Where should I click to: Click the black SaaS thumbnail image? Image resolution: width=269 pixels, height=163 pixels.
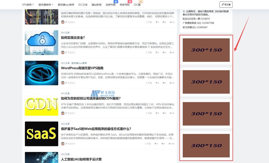coord(42,134)
